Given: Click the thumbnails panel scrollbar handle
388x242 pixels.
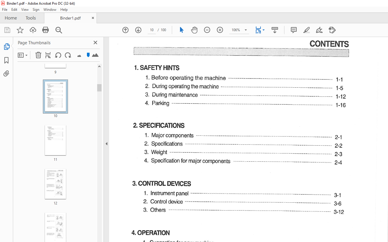Looking at the screenshot, I should click(x=99, y=88).
